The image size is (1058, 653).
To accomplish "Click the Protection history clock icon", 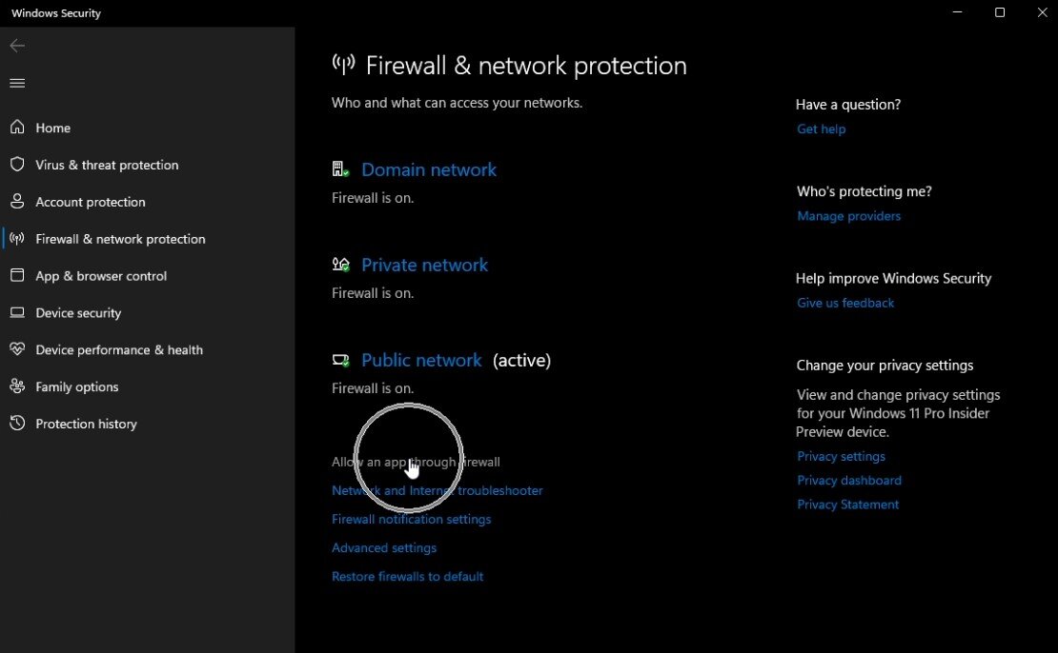I will point(17,424).
